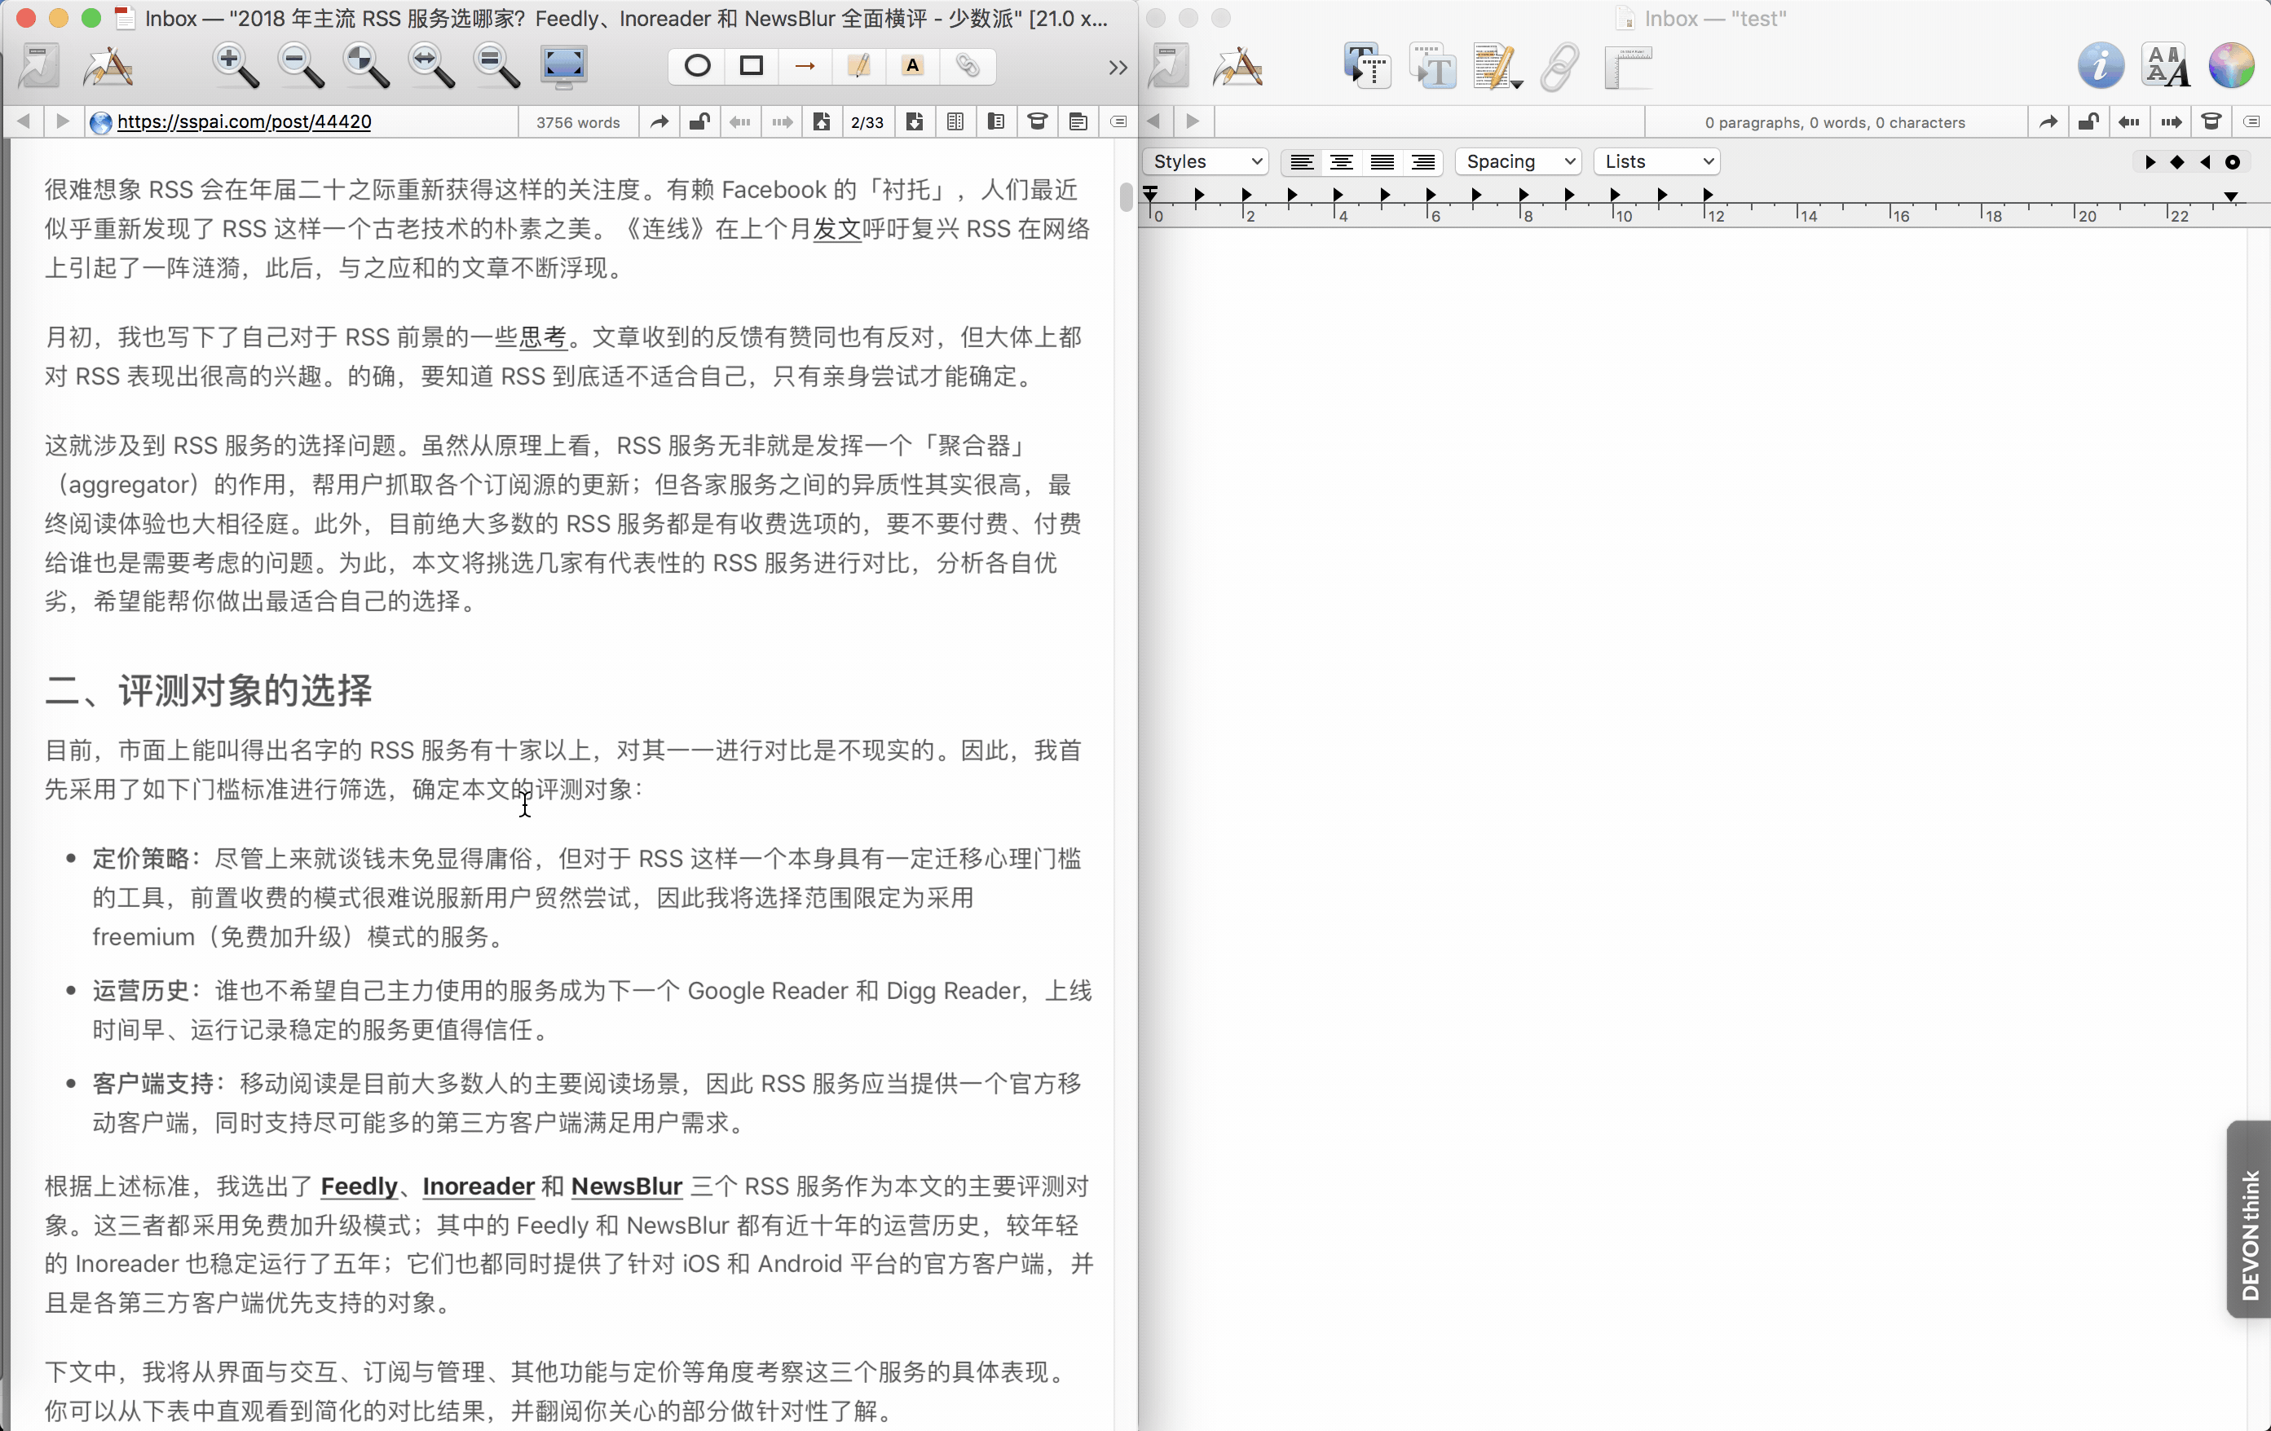Open the sspai.com post URL link
Screen dimensions: 2271x1431
click(243, 121)
